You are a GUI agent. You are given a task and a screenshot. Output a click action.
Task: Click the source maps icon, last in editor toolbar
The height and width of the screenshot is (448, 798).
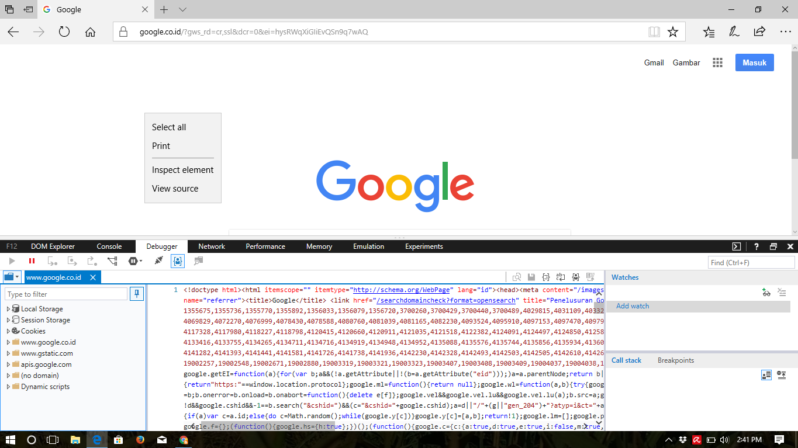tap(590, 277)
